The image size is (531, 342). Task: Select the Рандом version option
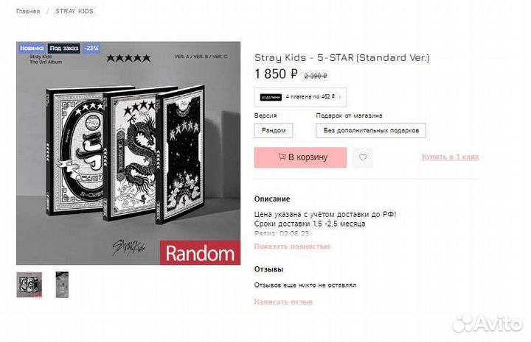point(274,130)
